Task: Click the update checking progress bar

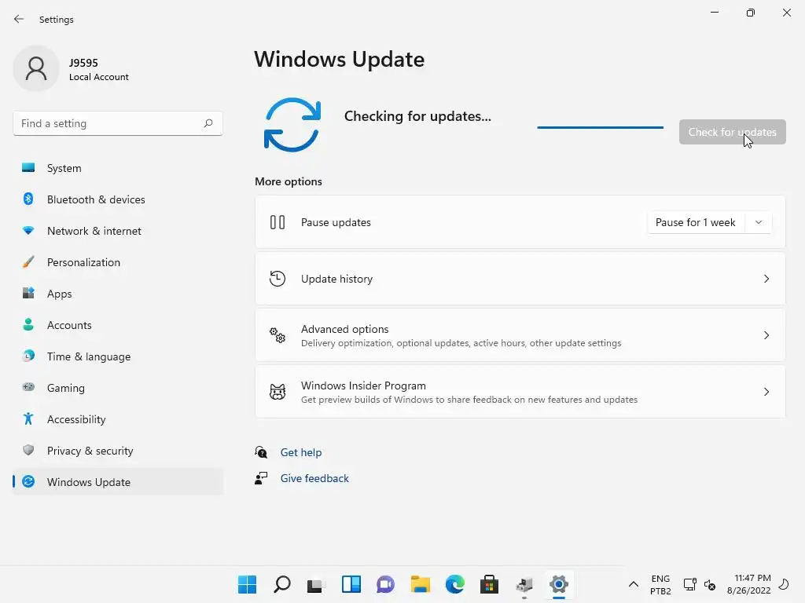Action: [600, 127]
